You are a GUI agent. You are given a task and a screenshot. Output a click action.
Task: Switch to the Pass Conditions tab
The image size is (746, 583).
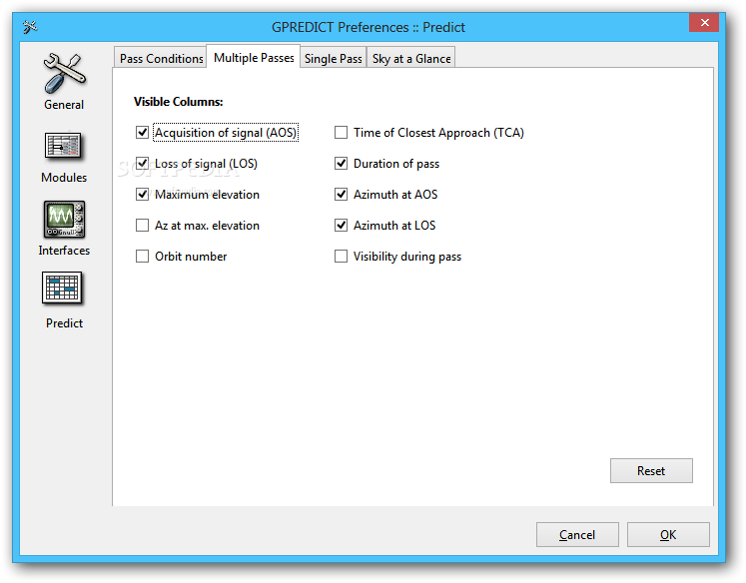(x=161, y=58)
